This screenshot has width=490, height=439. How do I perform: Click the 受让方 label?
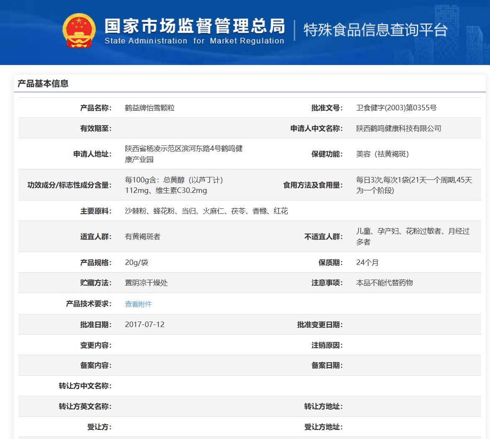[x=99, y=427]
